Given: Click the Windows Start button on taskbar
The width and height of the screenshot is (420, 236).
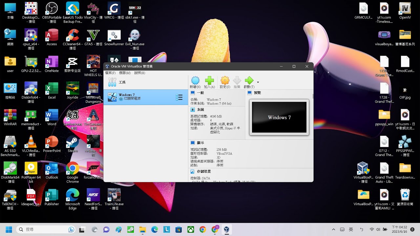Looking at the screenshot, I should (x=9, y=229).
